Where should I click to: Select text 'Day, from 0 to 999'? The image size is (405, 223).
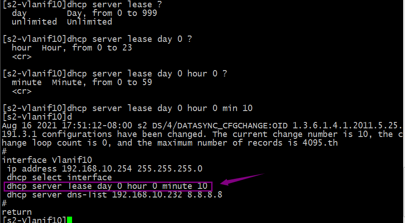click(x=112, y=13)
